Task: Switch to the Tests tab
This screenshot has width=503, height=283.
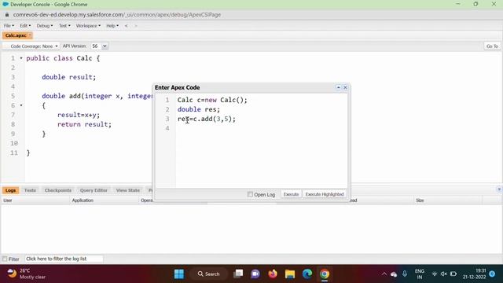Action: coord(30,190)
